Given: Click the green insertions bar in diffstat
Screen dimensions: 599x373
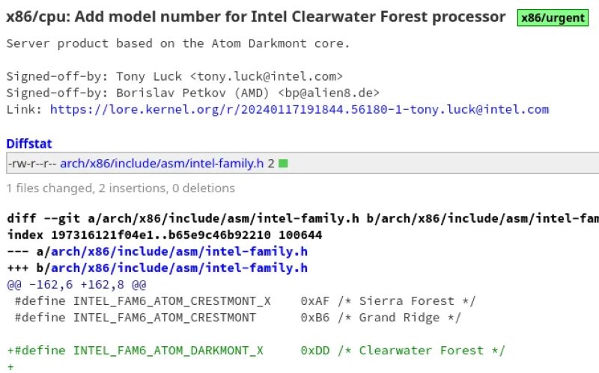Looking at the screenshot, I should pyautogui.click(x=283, y=164).
